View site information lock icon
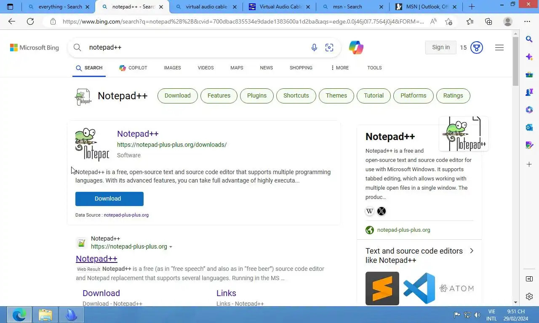 point(53,21)
